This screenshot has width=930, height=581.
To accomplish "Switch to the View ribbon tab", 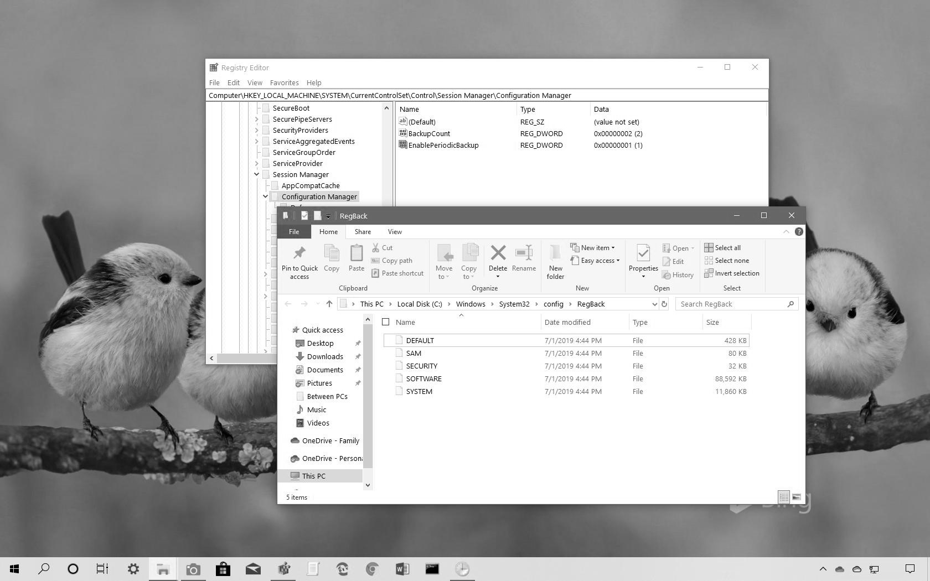I will pyautogui.click(x=395, y=232).
